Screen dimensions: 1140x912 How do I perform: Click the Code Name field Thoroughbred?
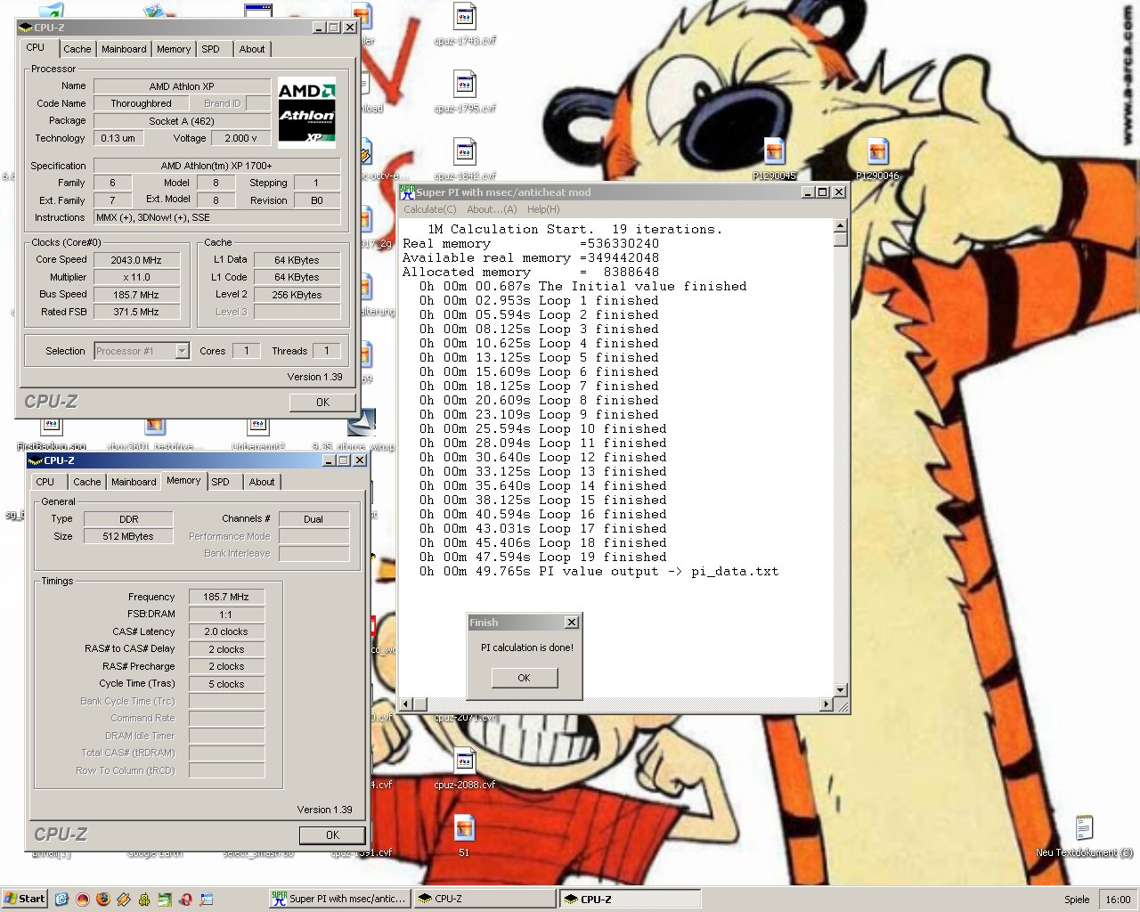tap(141, 103)
